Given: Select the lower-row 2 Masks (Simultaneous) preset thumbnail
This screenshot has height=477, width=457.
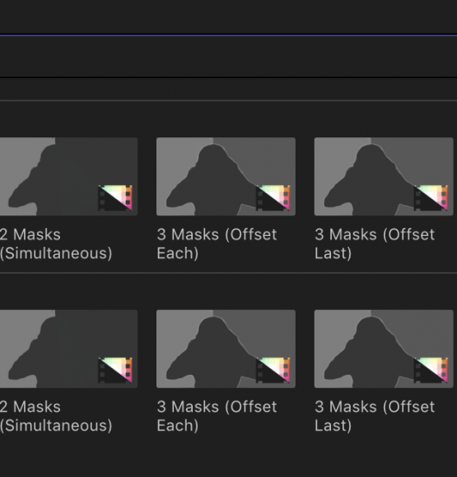Looking at the screenshot, I should pos(68,349).
